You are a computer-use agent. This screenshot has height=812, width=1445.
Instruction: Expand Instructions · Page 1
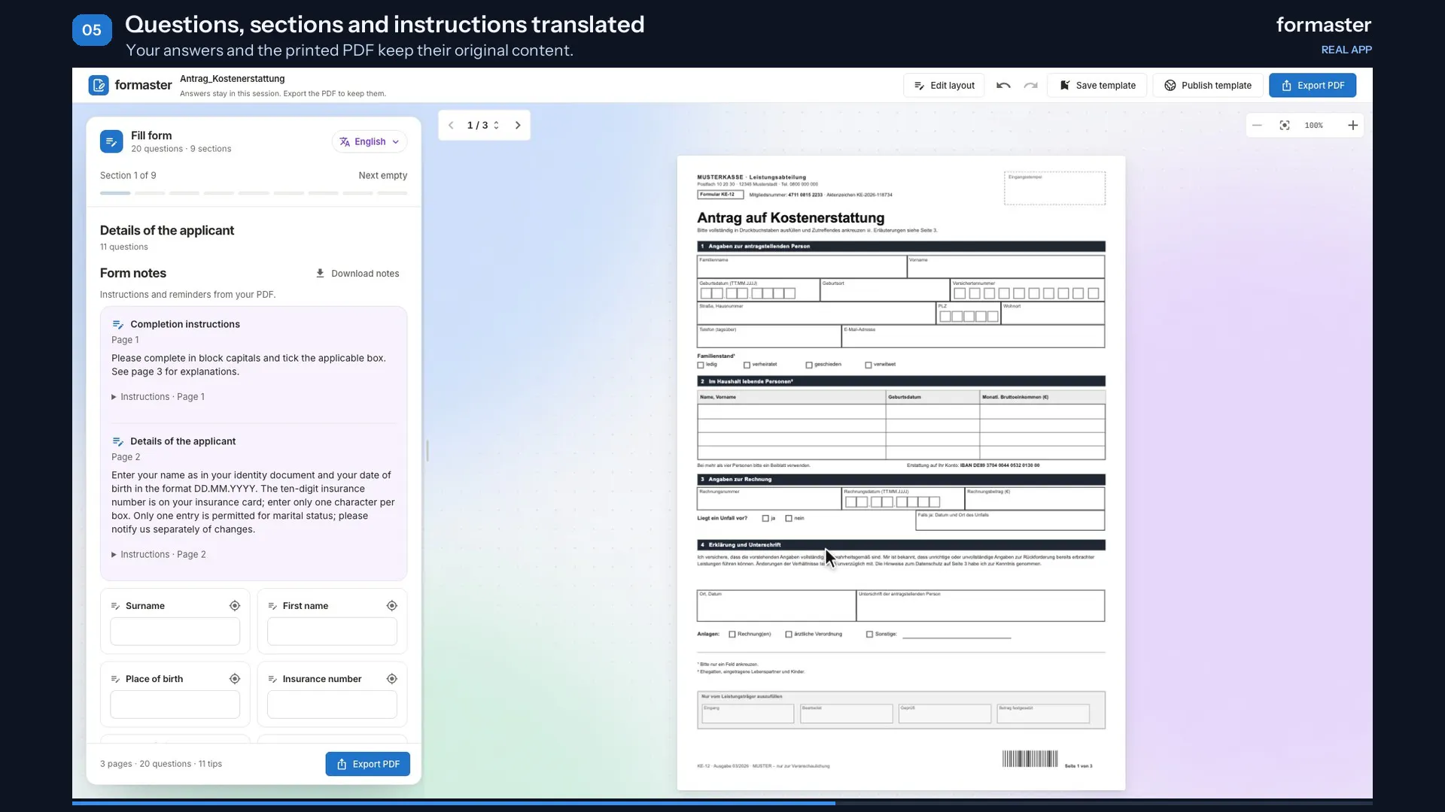point(158,397)
